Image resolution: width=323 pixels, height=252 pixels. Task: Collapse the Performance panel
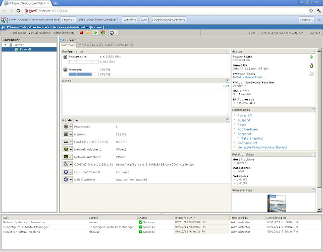click(228, 51)
